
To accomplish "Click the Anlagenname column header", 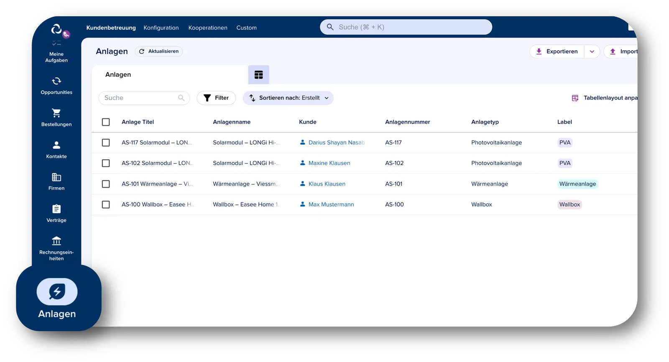I will [232, 122].
